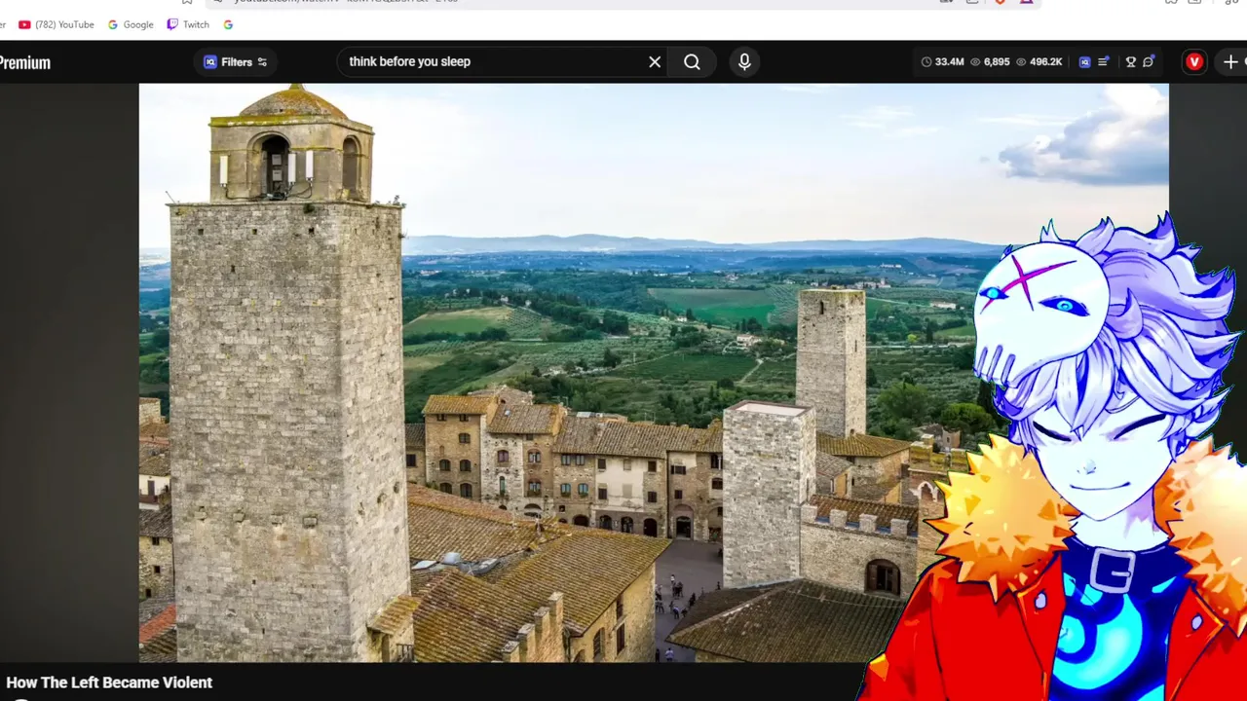Click the eye stat showing 6,895
The width and height of the screenshot is (1247, 701).
pos(990,62)
